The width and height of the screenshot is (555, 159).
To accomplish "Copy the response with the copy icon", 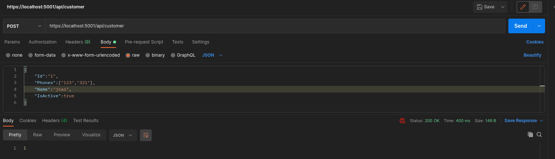I will coord(530,135).
